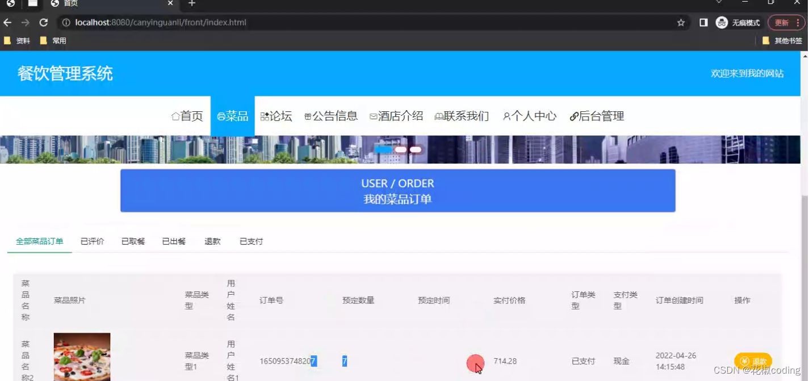Click the pizza dish photo thumbnail

coord(82,357)
